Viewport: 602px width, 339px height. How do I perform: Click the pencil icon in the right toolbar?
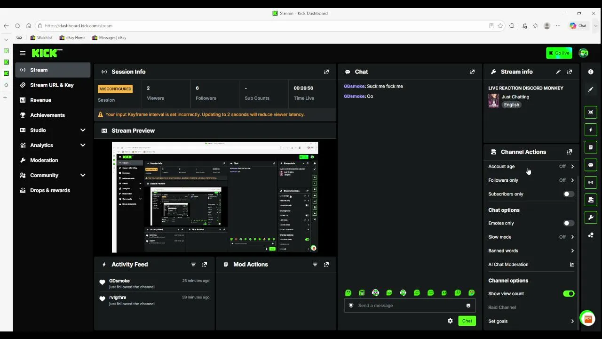pyautogui.click(x=591, y=89)
